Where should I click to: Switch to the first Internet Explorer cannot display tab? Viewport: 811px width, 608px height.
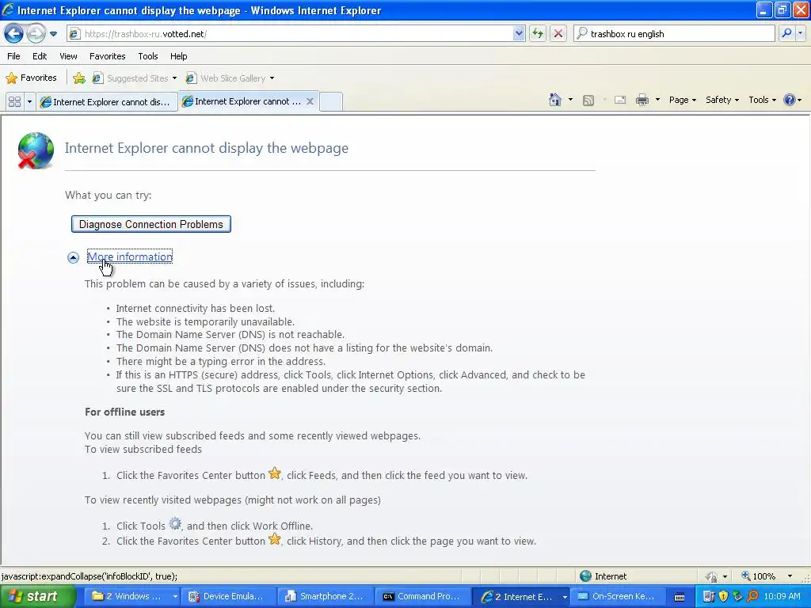(x=107, y=102)
